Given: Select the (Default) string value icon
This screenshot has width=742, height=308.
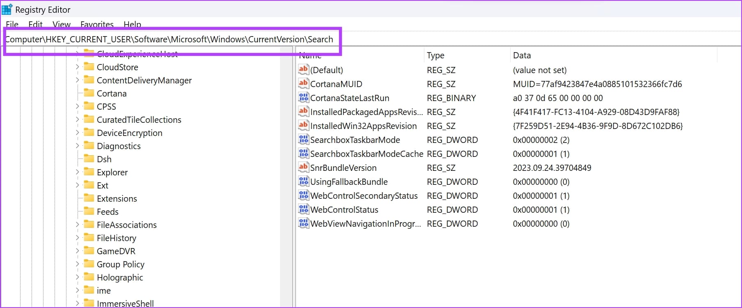Looking at the screenshot, I should 303,69.
